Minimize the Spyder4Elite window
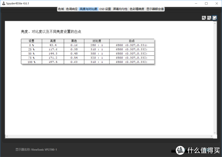This screenshot has height=157, width=222. 196,3
